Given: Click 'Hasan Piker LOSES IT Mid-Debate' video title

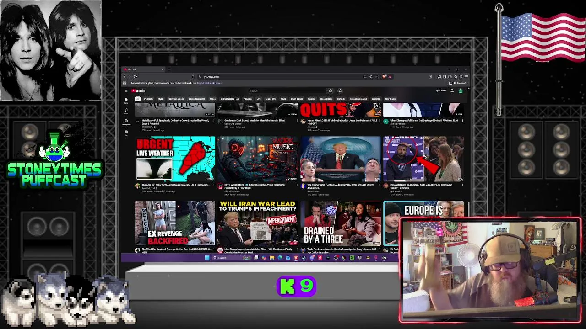Looking at the screenshot, I should 342,122.
